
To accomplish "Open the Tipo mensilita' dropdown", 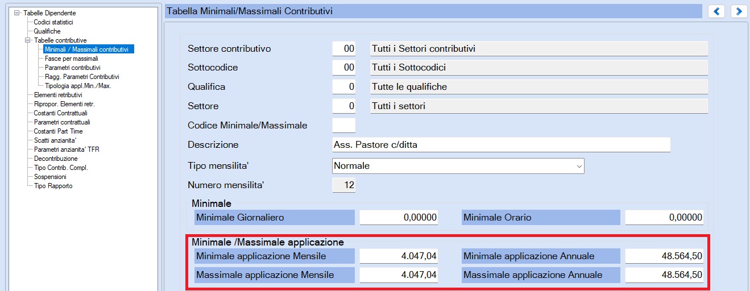I will (x=579, y=166).
